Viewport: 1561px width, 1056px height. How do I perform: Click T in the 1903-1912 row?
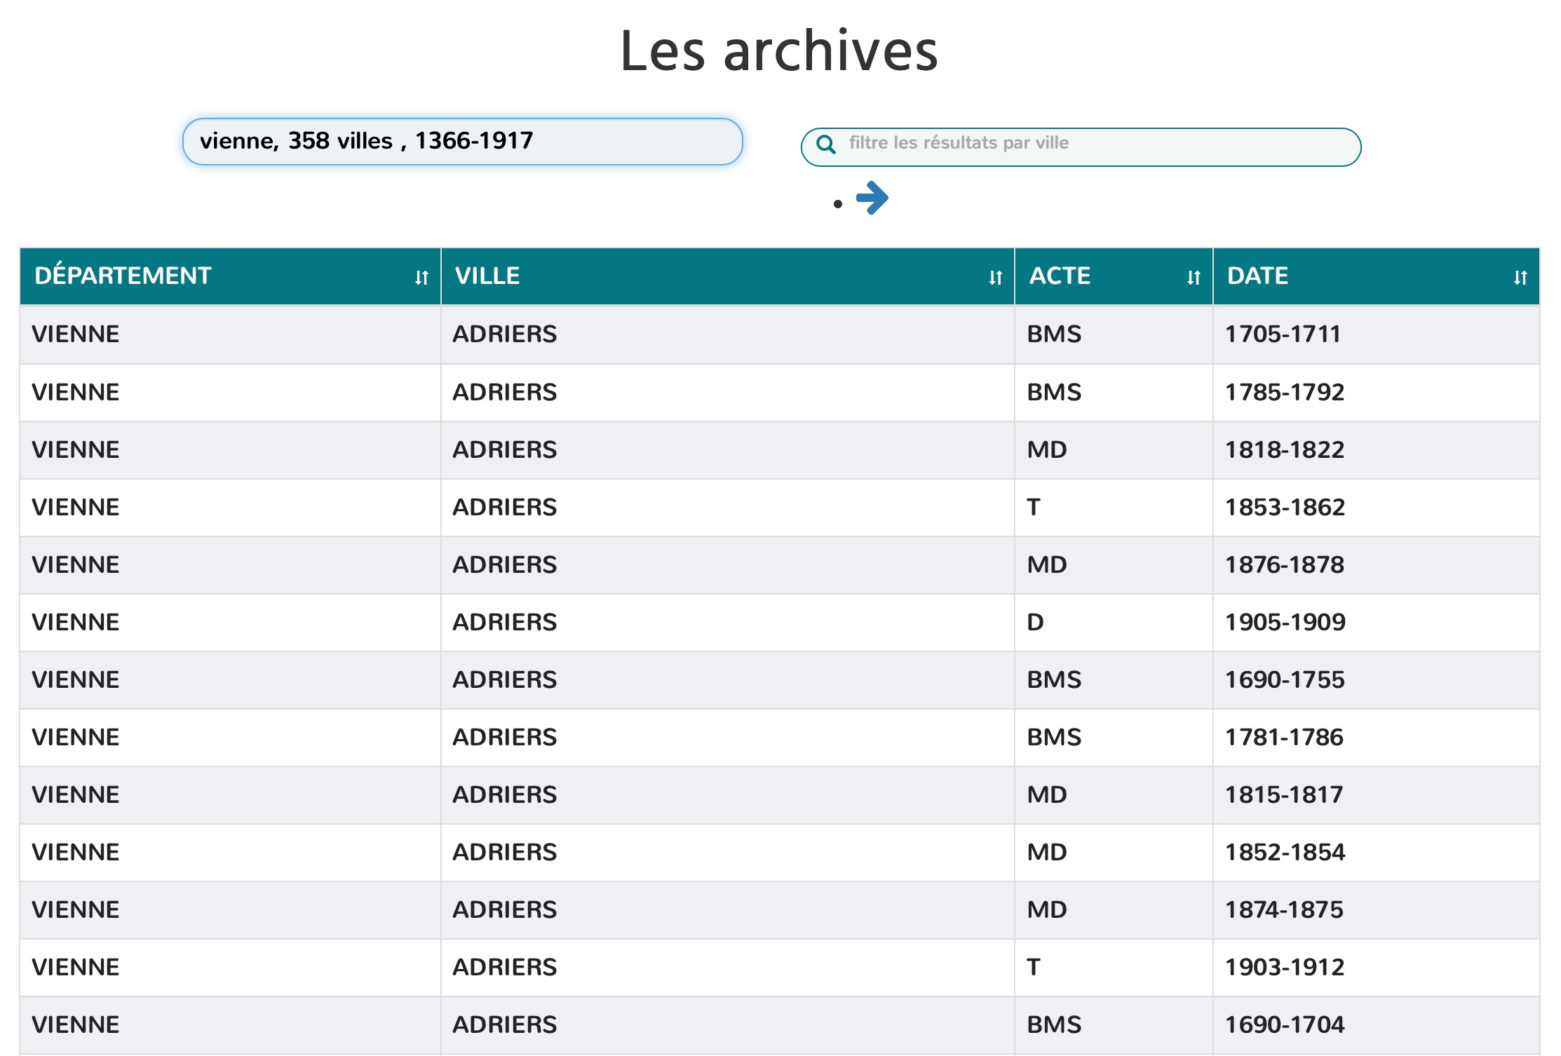tap(1034, 967)
